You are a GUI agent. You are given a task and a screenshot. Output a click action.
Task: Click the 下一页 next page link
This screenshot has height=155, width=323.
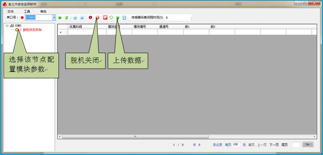pyautogui.click(x=274, y=145)
